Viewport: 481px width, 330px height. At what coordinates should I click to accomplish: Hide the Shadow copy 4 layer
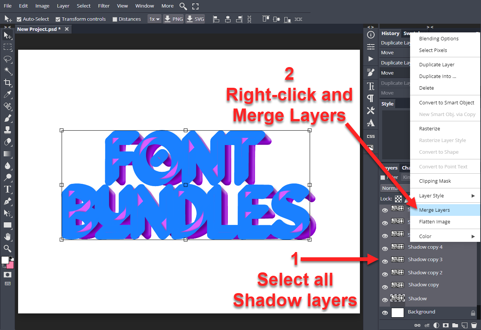coord(385,249)
